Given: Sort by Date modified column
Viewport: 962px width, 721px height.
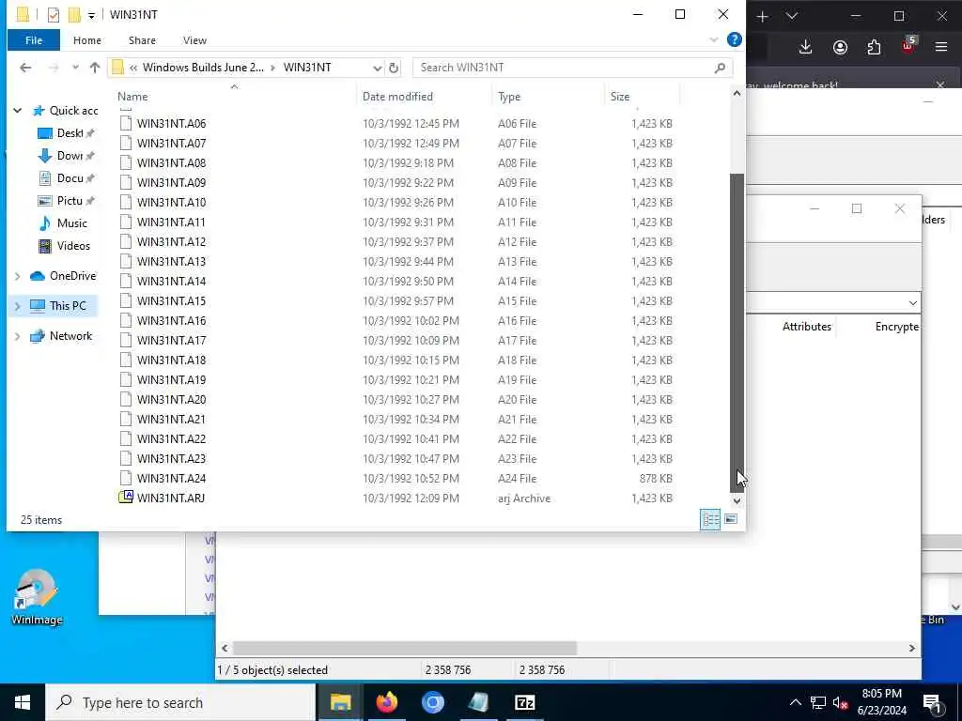Looking at the screenshot, I should point(397,97).
